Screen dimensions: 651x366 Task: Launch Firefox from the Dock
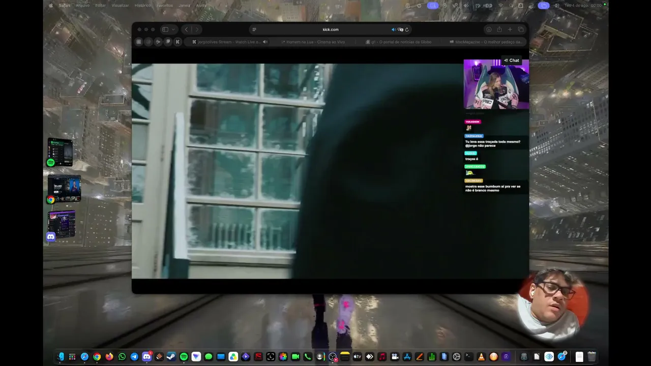[x=109, y=357]
